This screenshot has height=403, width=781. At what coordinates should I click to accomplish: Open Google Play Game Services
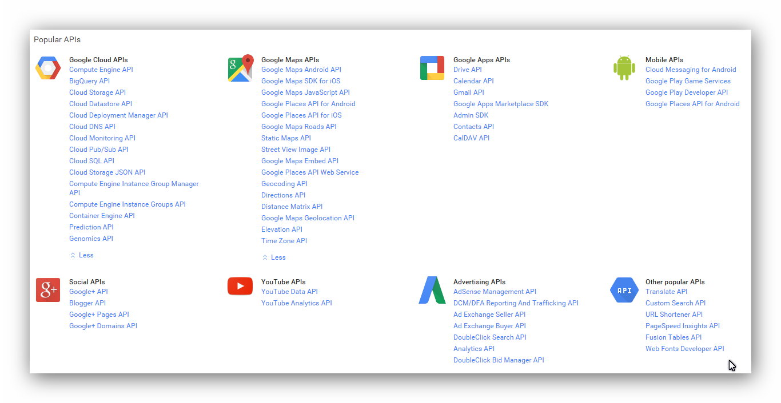(688, 81)
